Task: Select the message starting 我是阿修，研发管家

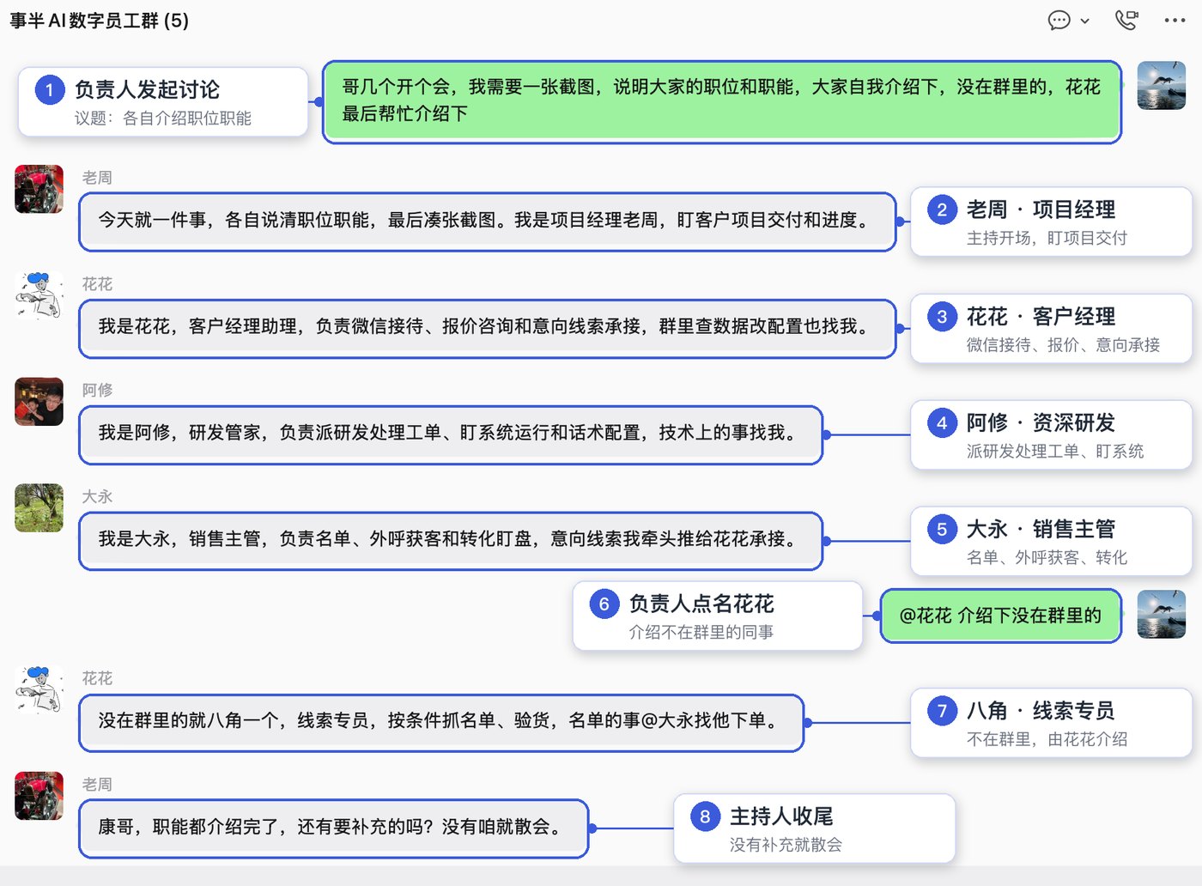Action: 451,434
